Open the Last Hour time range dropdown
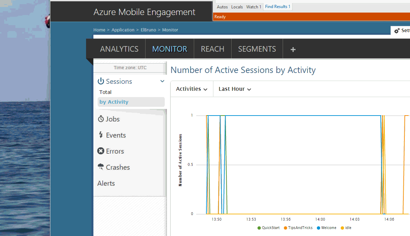The width and height of the screenshot is (410, 236). coord(235,89)
